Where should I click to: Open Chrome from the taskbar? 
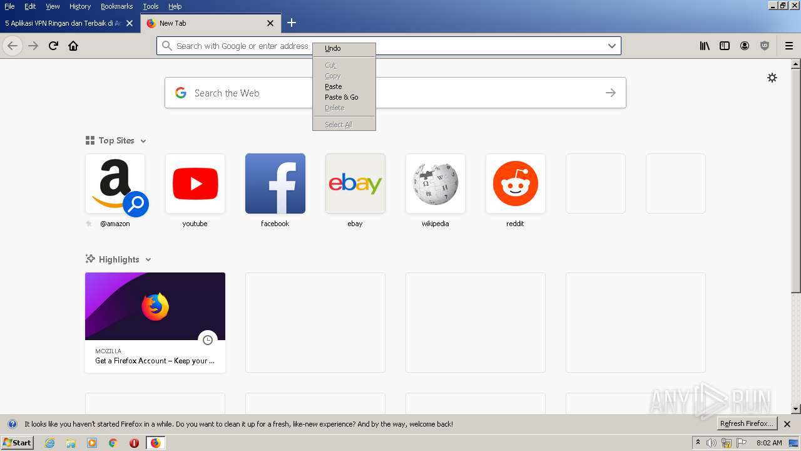pyautogui.click(x=113, y=443)
